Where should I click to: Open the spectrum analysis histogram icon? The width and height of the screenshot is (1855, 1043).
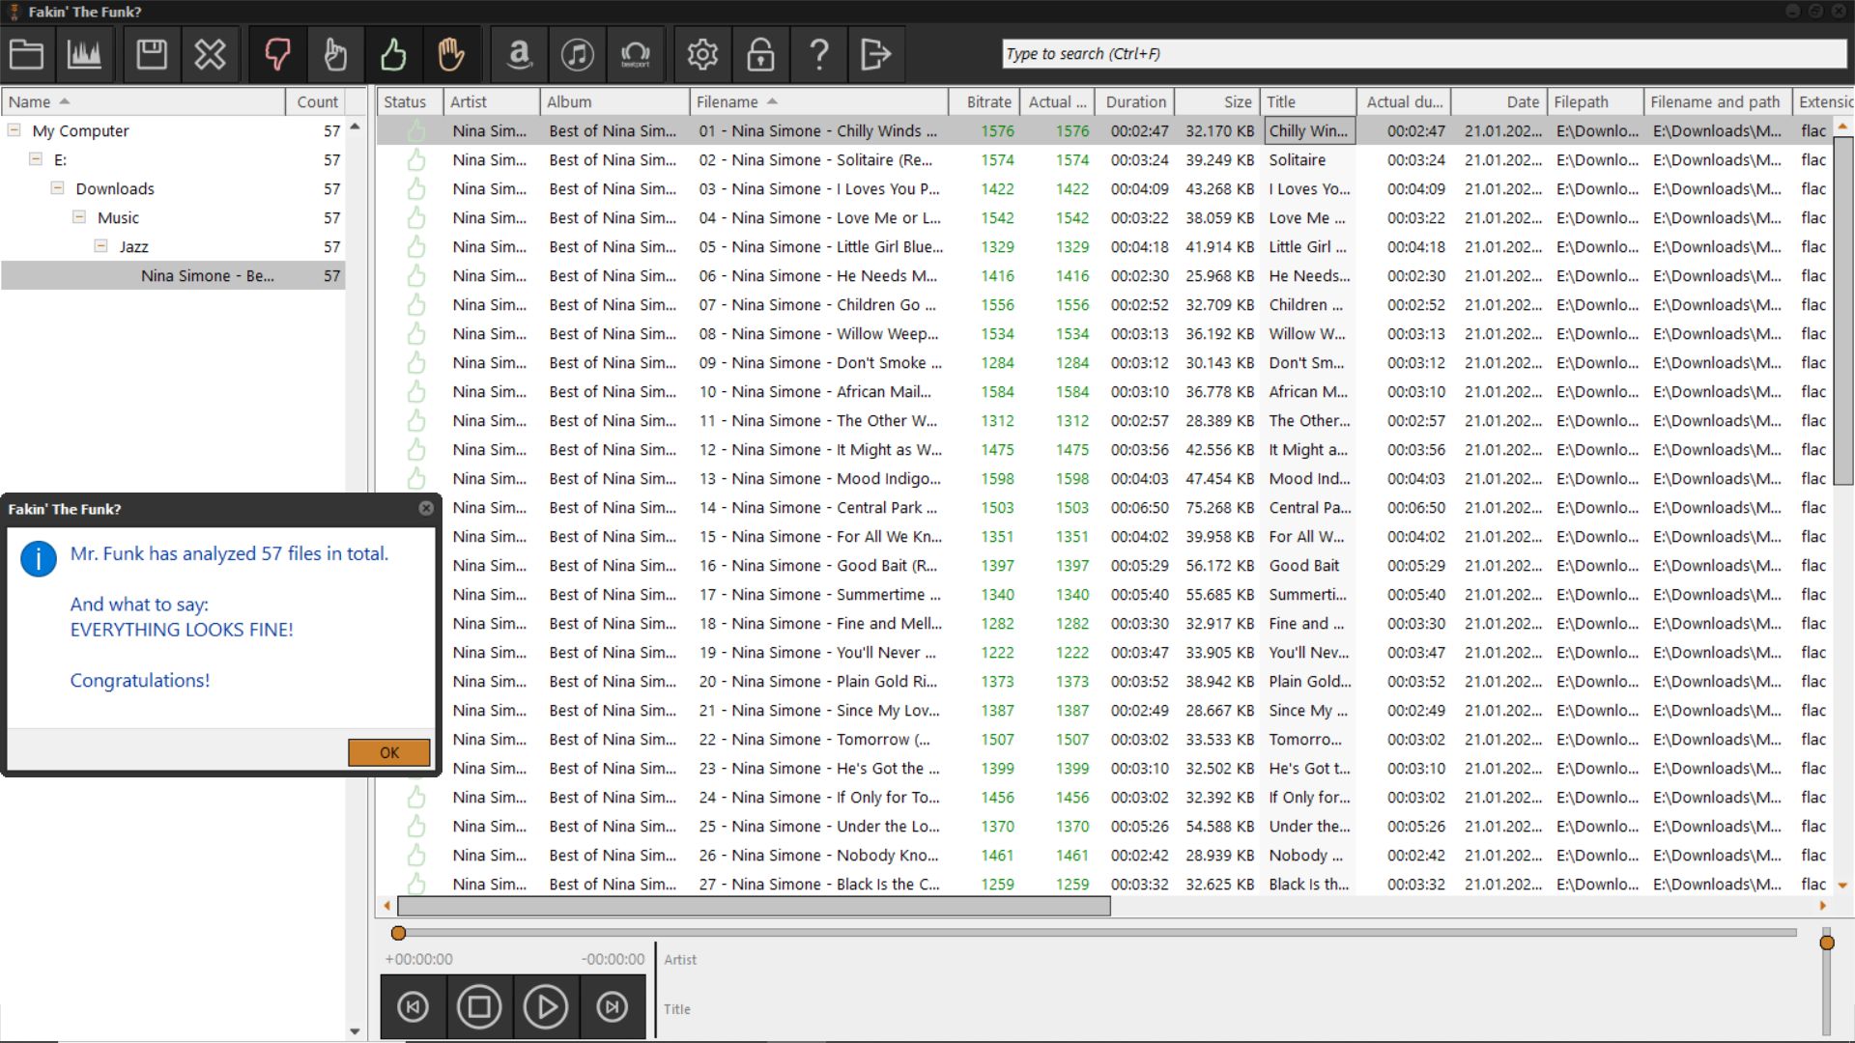click(x=84, y=54)
